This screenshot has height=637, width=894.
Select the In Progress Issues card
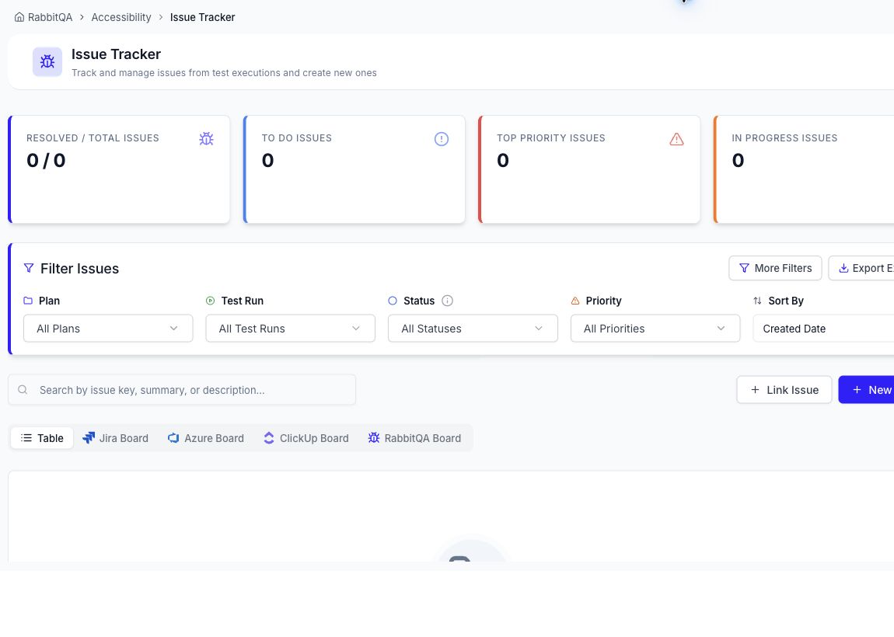coord(804,169)
